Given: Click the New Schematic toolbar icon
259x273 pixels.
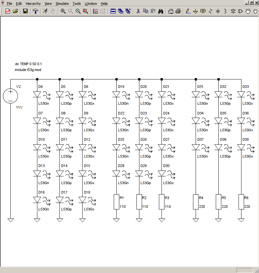Looking at the screenshot, I should [8, 11].
